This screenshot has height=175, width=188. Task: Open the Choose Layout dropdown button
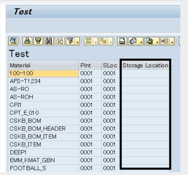coord(167,41)
